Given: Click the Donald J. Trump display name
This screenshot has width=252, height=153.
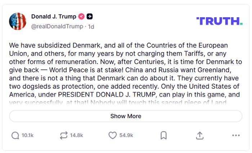Looking at the screenshot, I should point(54,17).
